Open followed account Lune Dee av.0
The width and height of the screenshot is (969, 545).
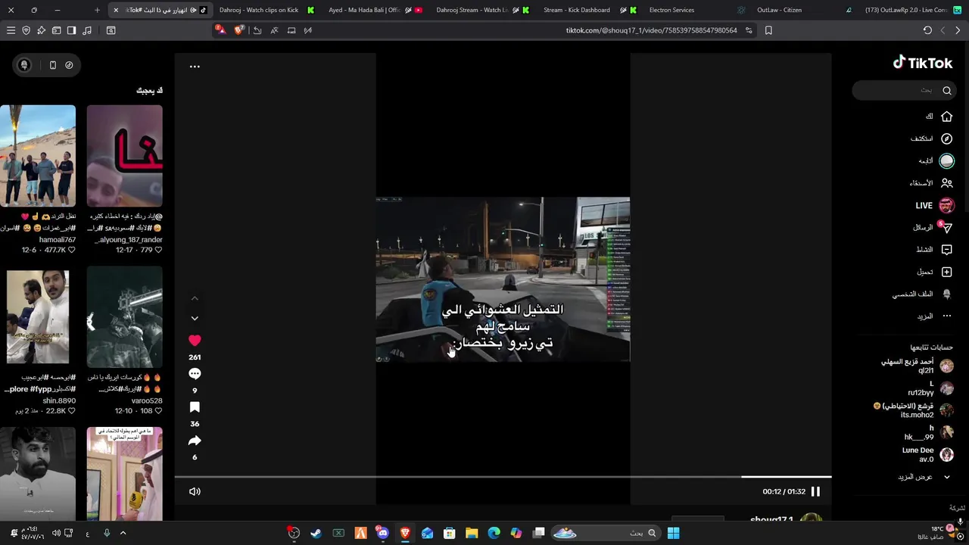pos(927,455)
